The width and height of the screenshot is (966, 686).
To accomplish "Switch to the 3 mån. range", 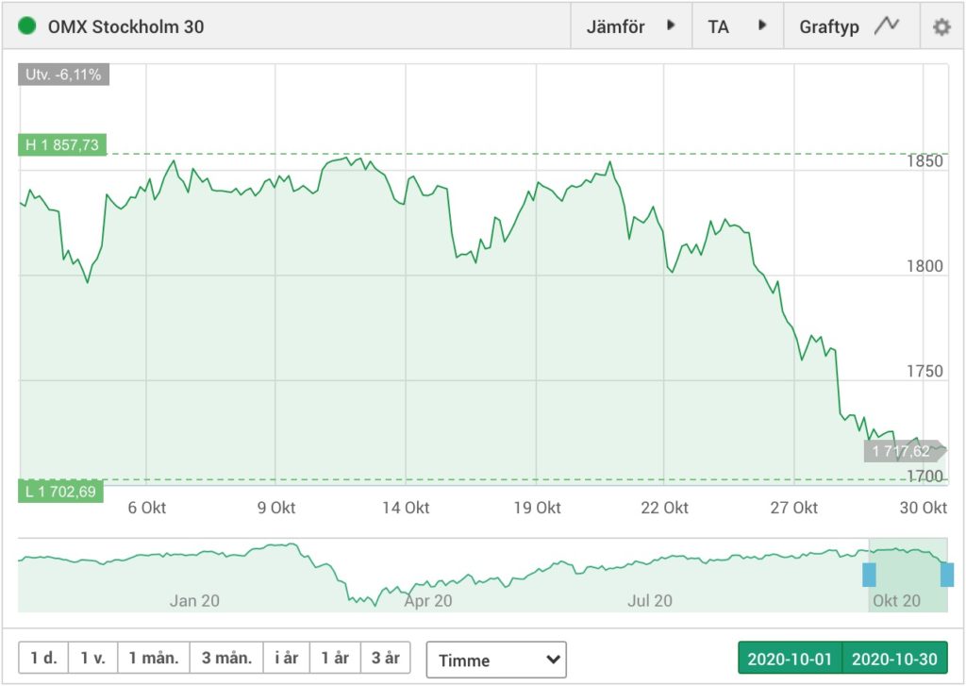I will pyautogui.click(x=226, y=658).
